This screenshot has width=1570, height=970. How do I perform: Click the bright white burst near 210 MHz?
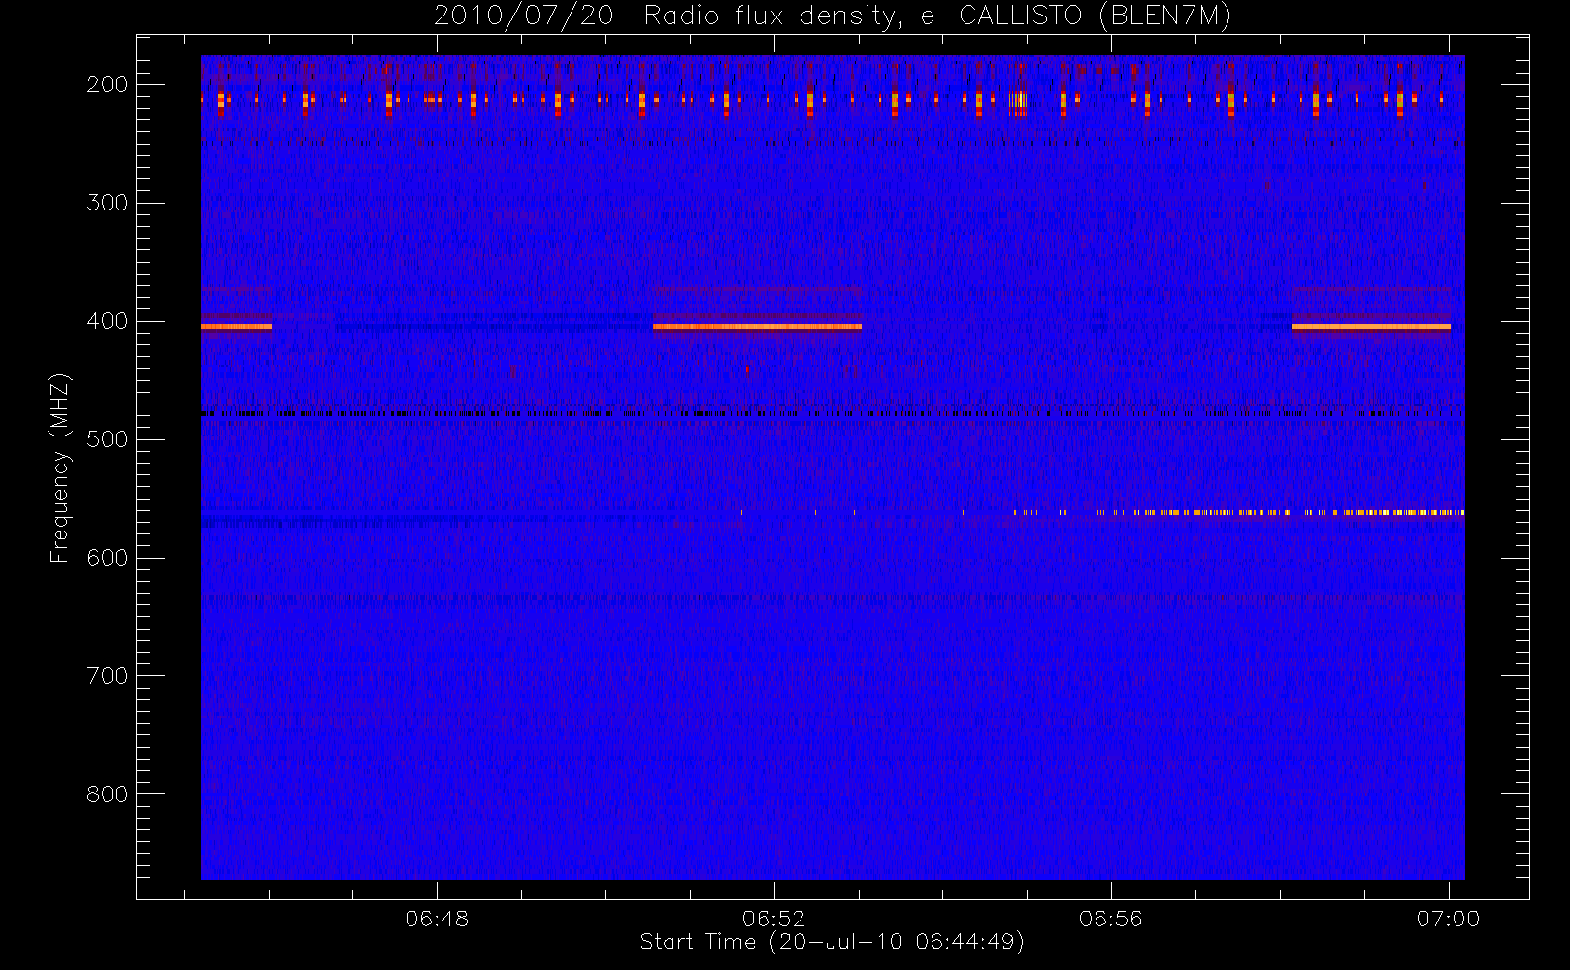pos(1018,99)
